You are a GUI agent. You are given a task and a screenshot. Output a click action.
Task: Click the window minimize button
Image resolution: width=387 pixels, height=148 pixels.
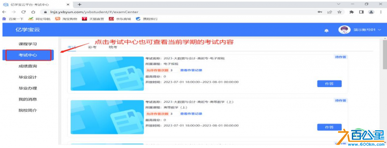pyautogui.click(x=353, y=4)
